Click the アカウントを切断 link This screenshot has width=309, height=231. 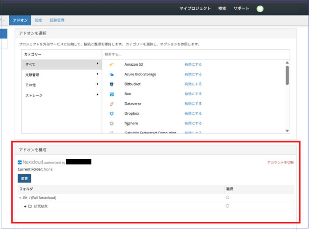[x=280, y=163]
